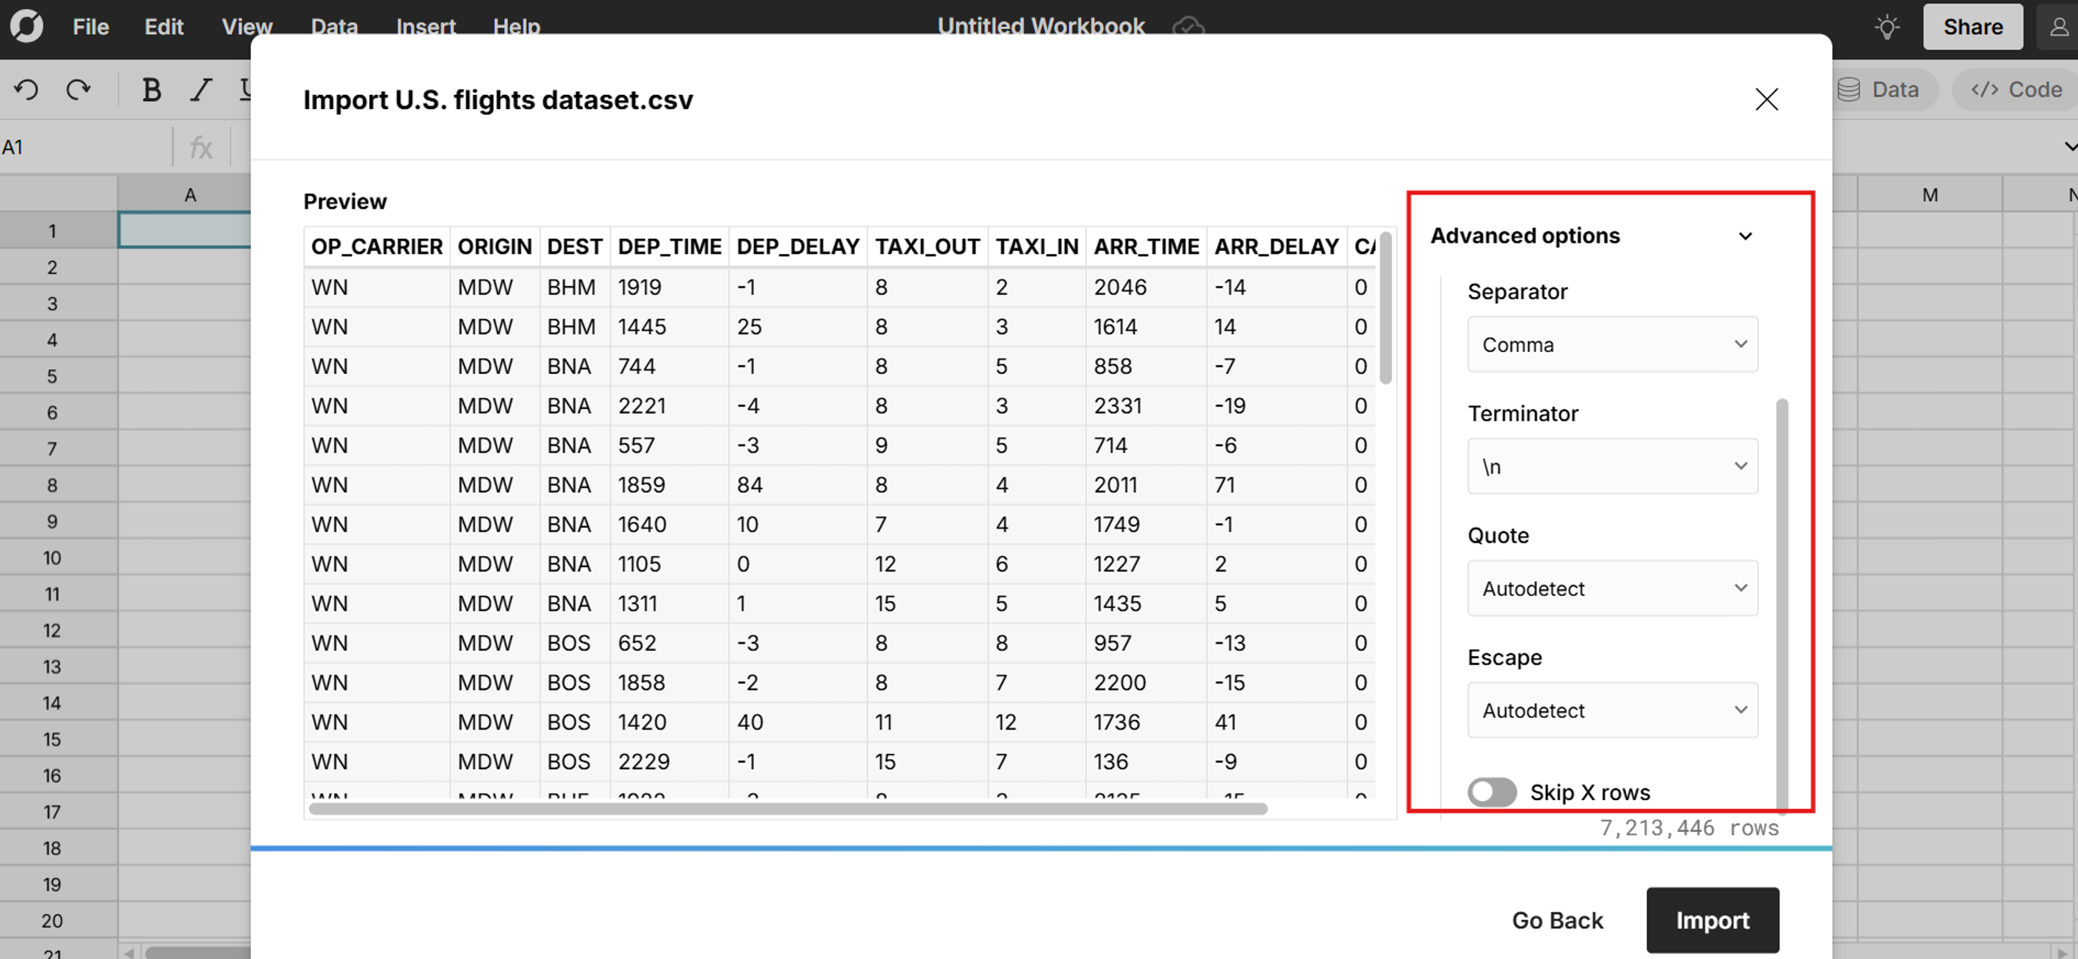Open the Terminator \n dropdown
The image size is (2078, 959).
(x=1612, y=466)
